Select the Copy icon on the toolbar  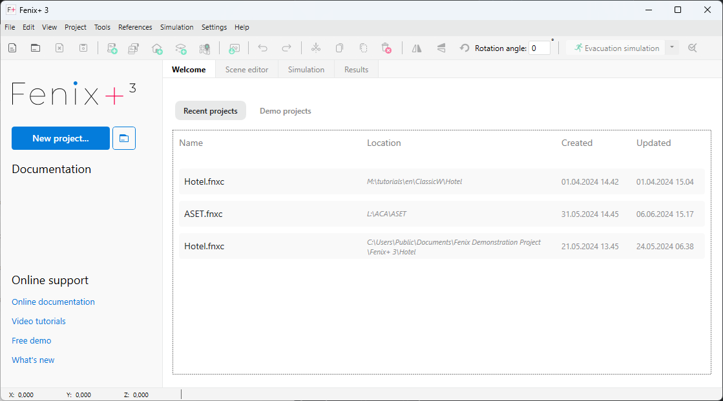[x=339, y=48]
